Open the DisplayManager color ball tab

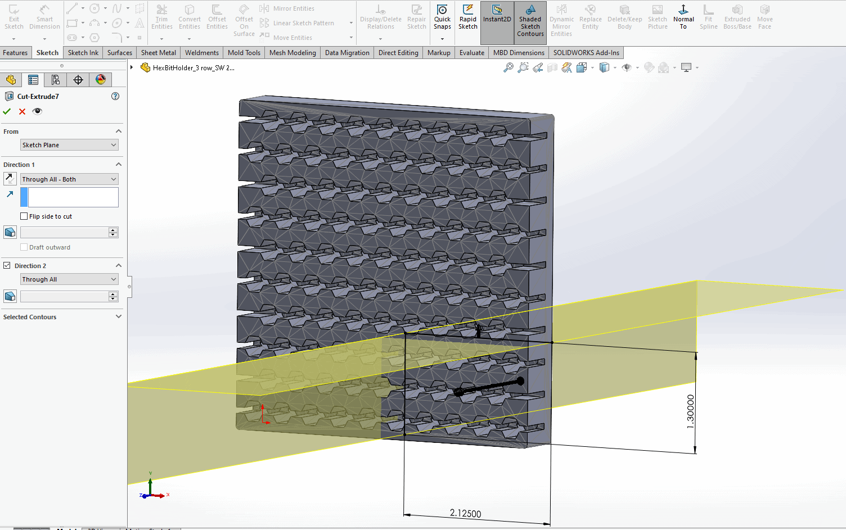[101, 80]
